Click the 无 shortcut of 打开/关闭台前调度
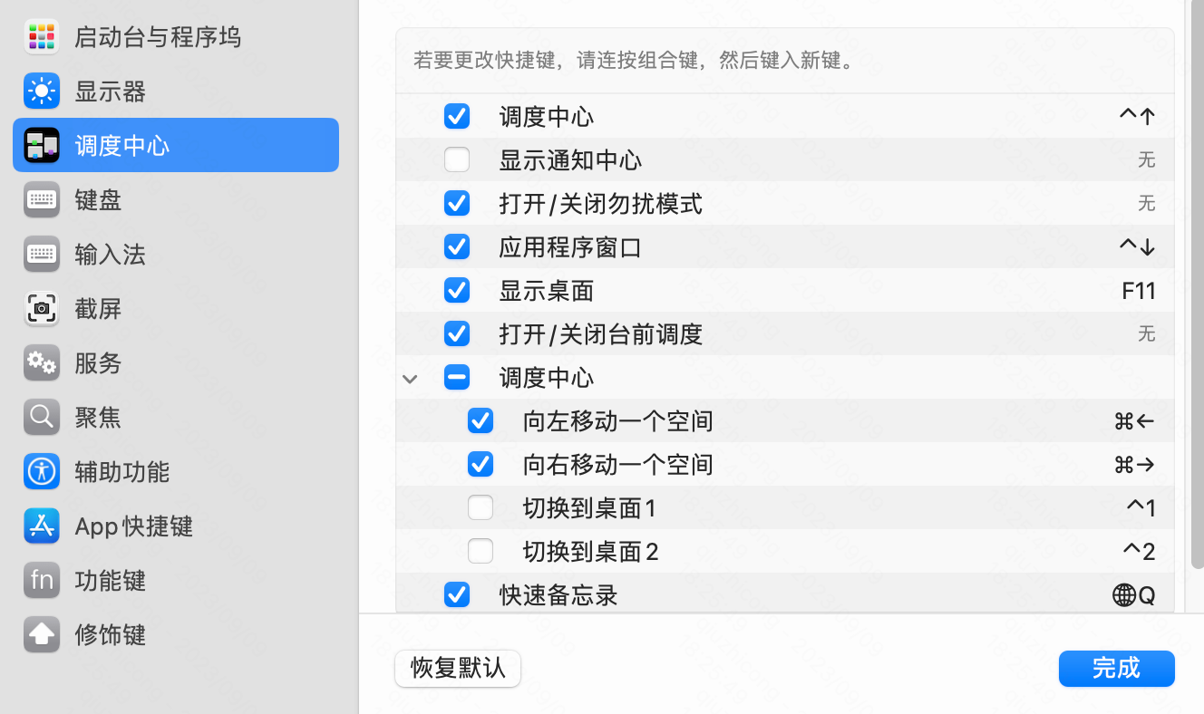The width and height of the screenshot is (1204, 714). coord(1147,333)
